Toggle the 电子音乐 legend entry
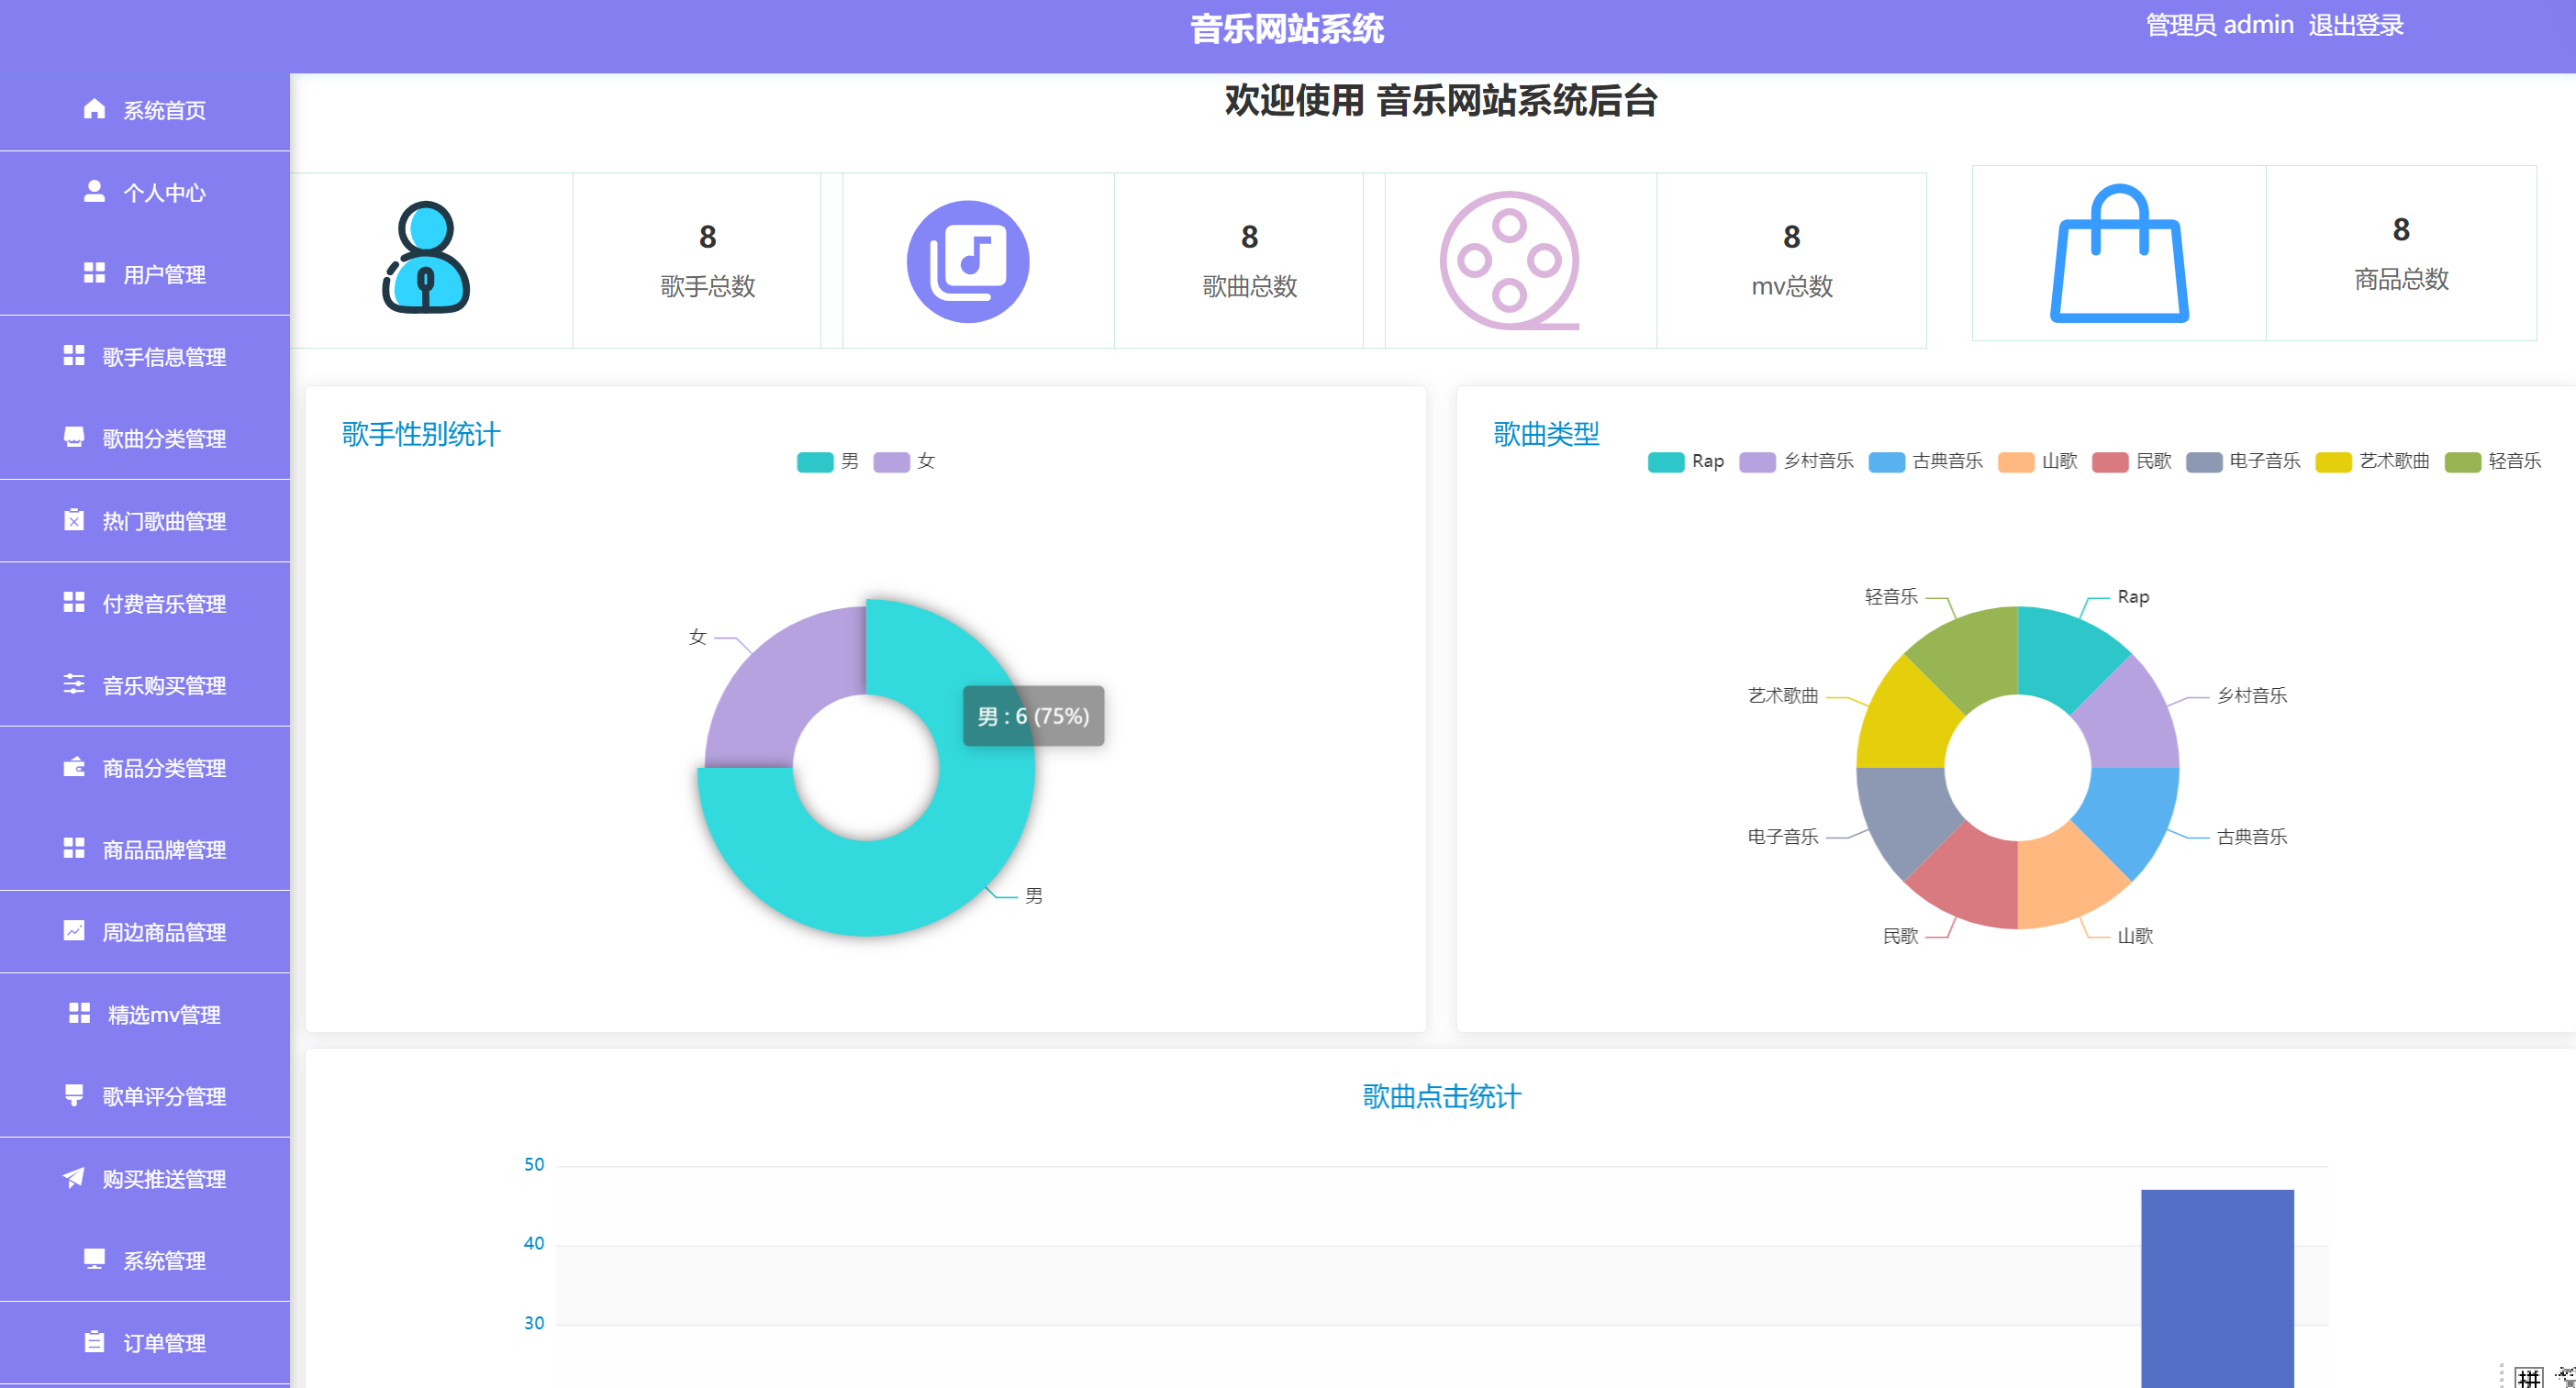Image resolution: width=2576 pixels, height=1388 pixels. point(2243,461)
